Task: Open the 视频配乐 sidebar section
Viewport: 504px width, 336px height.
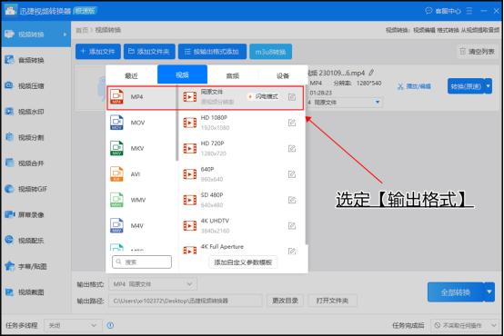Action: (x=31, y=240)
